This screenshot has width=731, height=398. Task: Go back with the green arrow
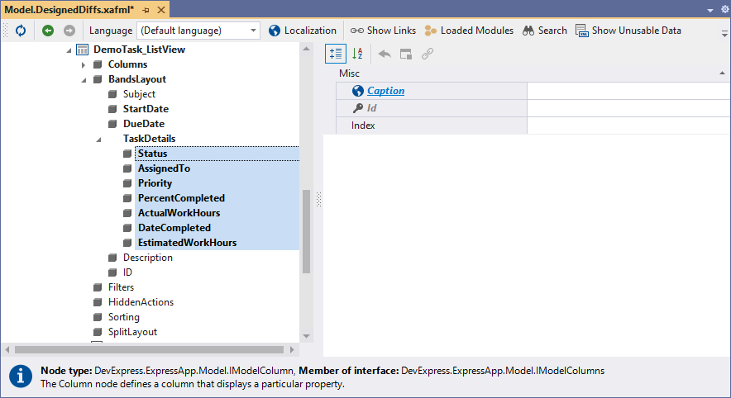pos(48,31)
